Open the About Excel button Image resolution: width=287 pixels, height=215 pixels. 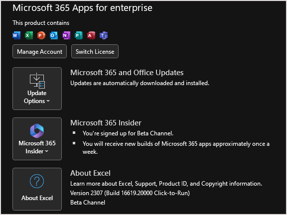37,189
